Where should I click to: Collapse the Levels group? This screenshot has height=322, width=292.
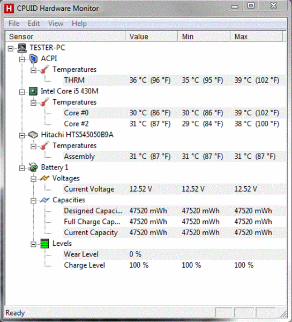pyautogui.click(x=33, y=244)
